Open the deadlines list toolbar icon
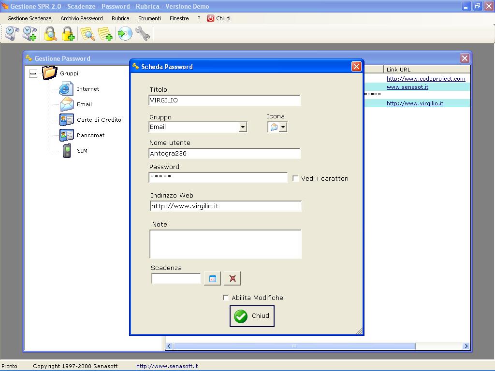 (13, 33)
